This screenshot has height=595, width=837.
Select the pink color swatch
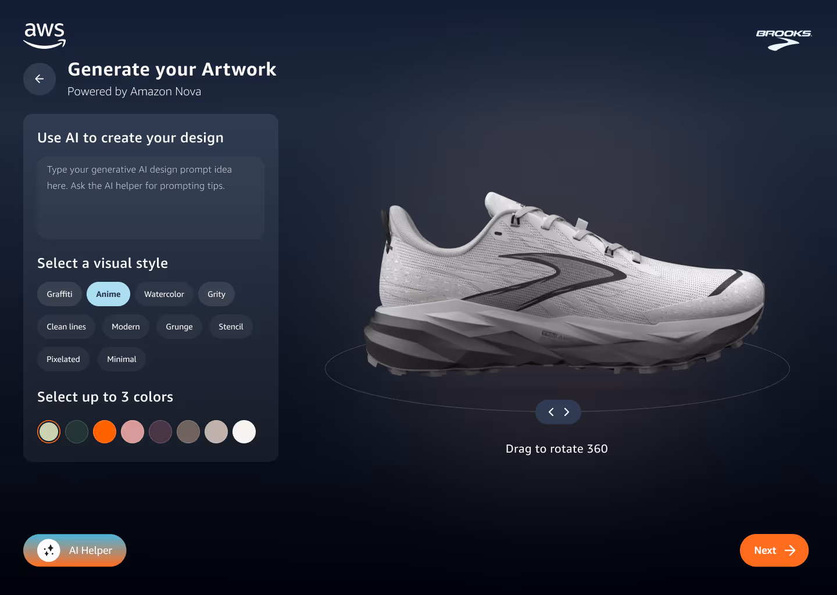tap(133, 432)
